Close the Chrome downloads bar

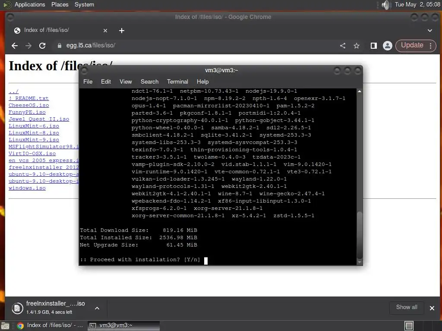coord(432,308)
